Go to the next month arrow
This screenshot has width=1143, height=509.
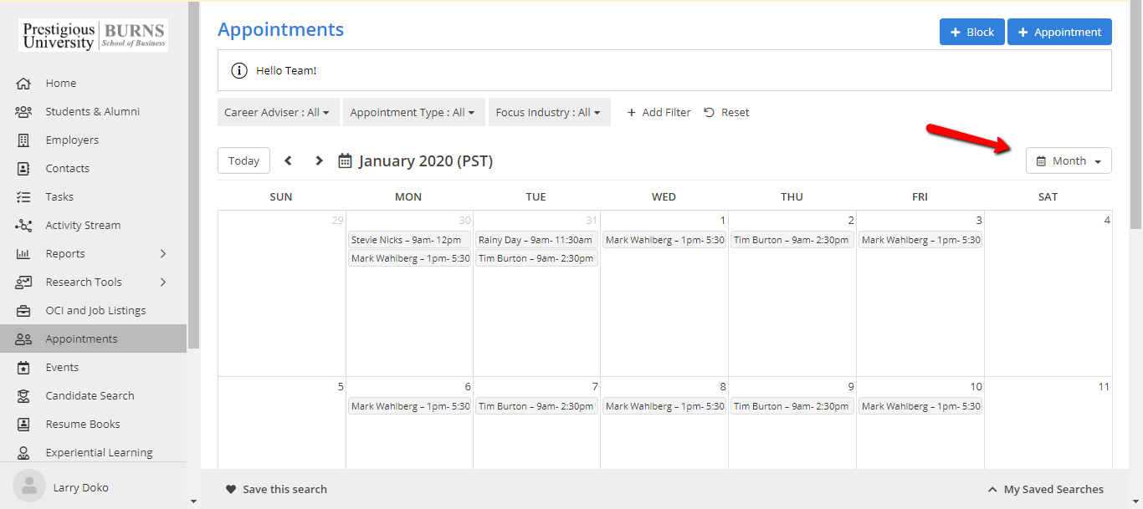[x=319, y=160]
